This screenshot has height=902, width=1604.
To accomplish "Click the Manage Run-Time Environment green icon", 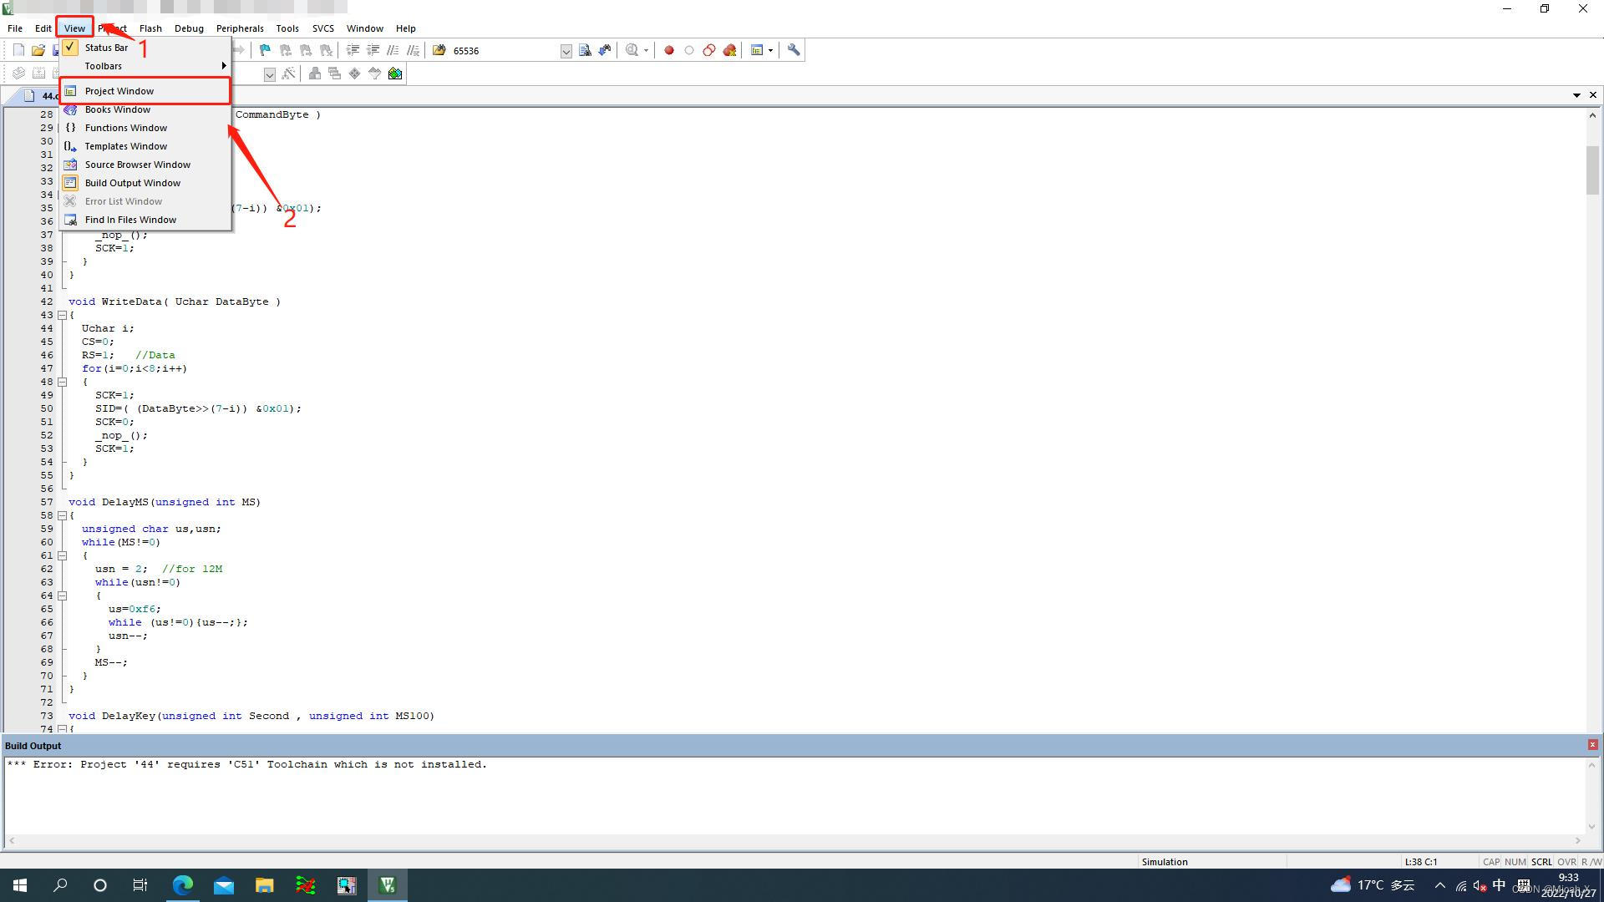I will click(x=395, y=73).
